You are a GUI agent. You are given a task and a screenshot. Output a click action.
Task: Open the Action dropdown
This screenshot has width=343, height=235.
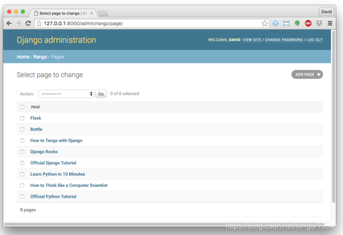[66, 94]
